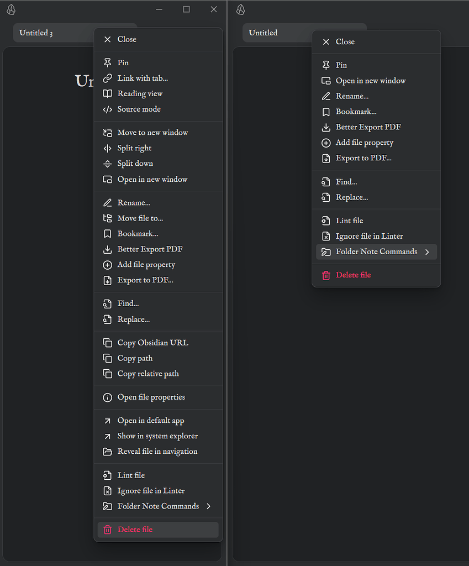
Task: Expand Folder Note Commands chevron in the right menu
Action: (427, 252)
